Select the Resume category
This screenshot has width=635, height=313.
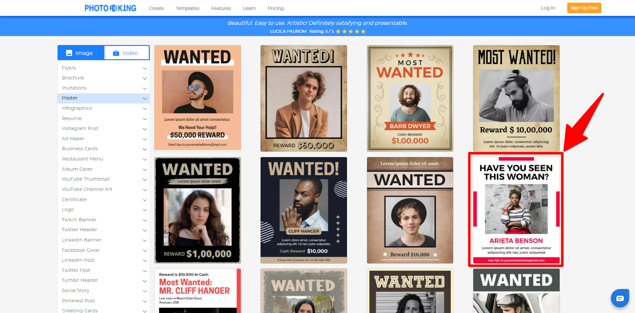tap(72, 118)
